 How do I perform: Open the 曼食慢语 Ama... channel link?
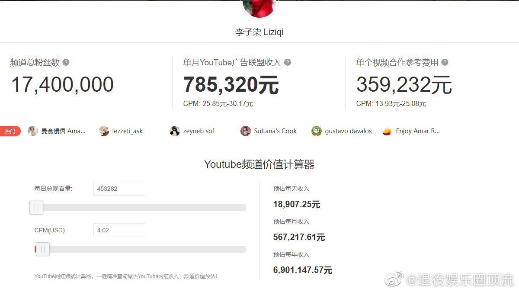[x=64, y=131]
